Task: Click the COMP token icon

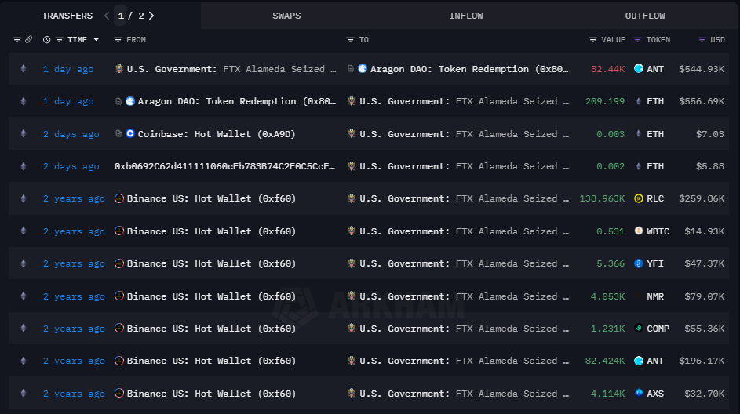Action: click(639, 329)
